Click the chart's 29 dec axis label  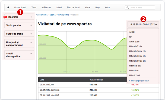(x=95, y=72)
